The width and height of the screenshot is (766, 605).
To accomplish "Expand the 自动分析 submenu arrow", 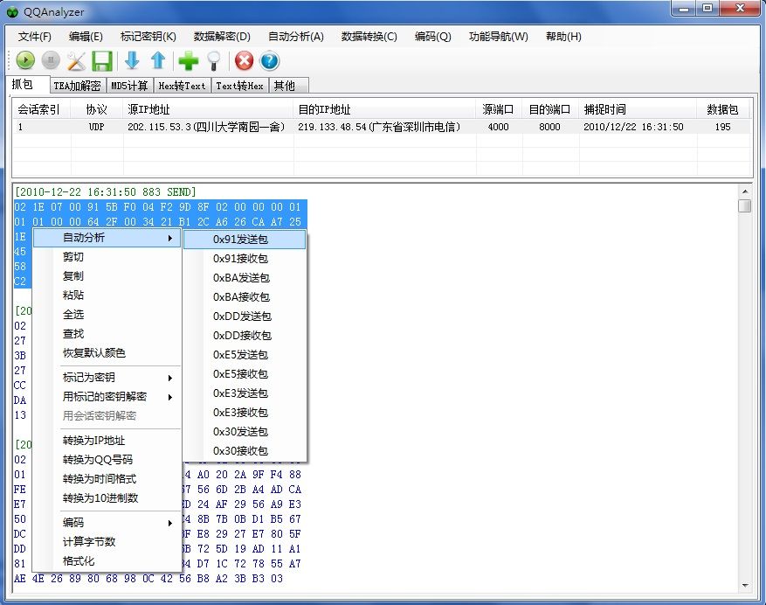I will click(x=170, y=238).
